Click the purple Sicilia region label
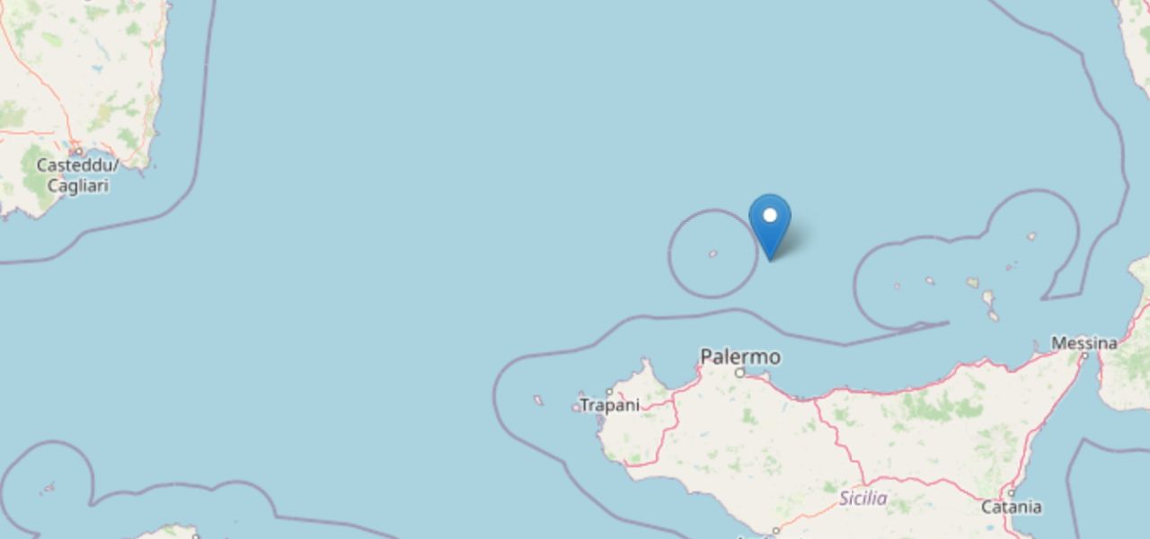Image resolution: width=1150 pixels, height=539 pixels. (x=863, y=498)
